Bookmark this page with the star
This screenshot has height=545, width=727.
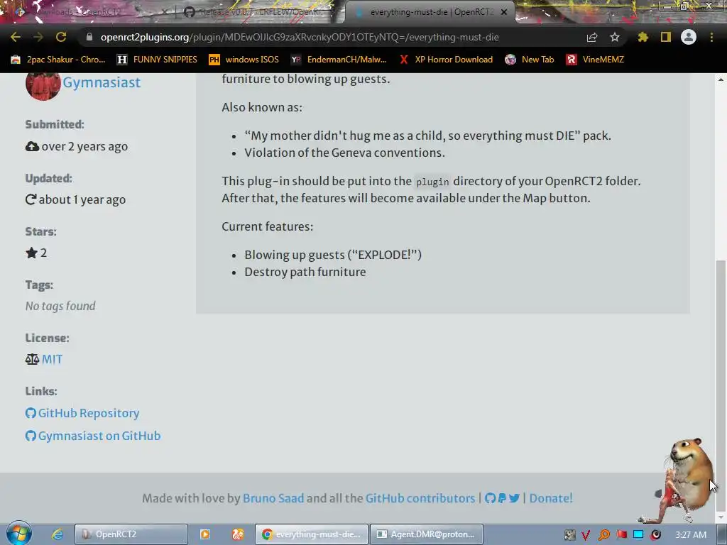pyautogui.click(x=615, y=37)
